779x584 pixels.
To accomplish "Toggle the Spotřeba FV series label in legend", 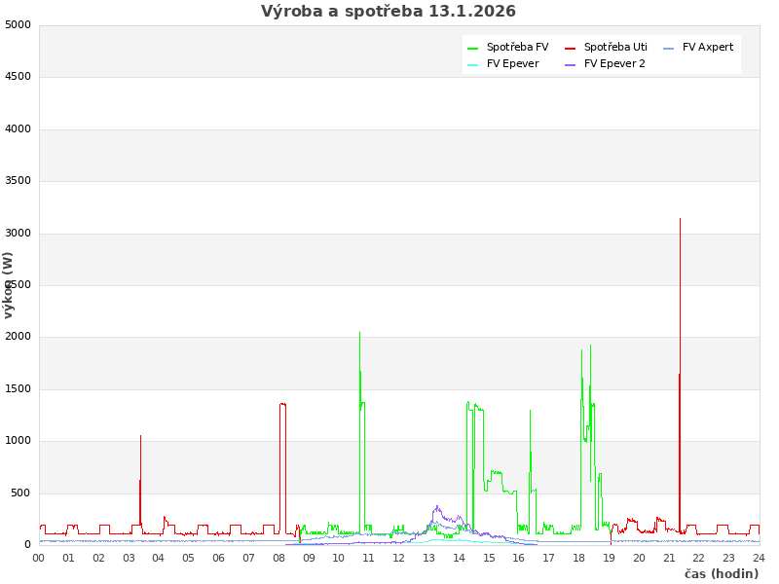I will pyautogui.click(x=517, y=47).
